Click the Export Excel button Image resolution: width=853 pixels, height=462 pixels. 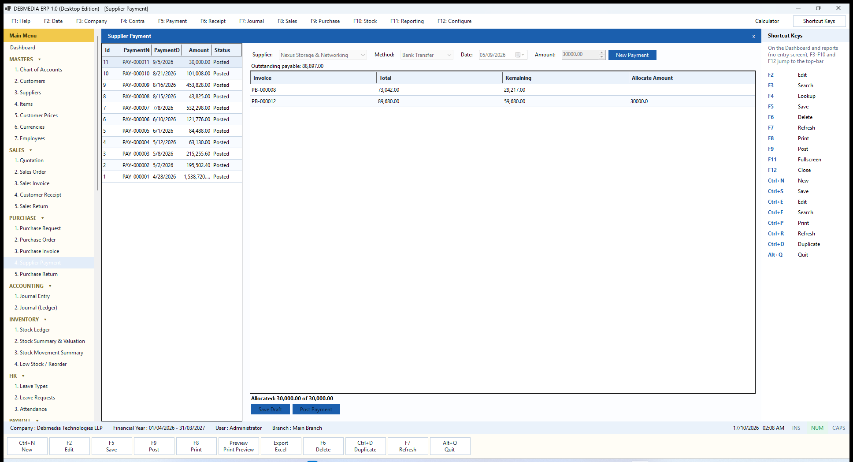[281, 446]
